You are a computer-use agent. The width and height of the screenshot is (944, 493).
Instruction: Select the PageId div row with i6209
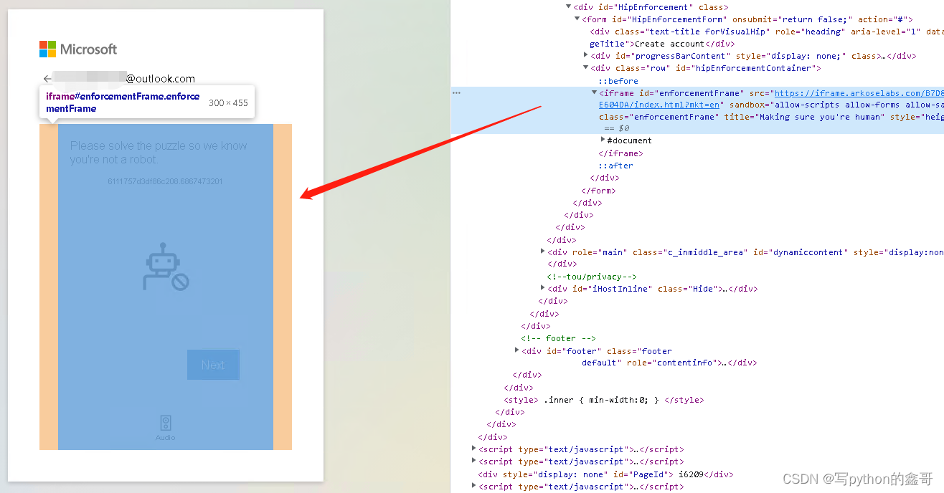605,474
